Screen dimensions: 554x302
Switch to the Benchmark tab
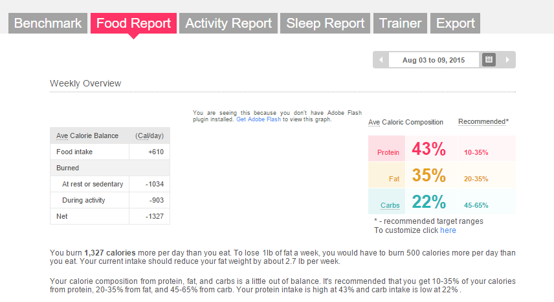pos(48,23)
